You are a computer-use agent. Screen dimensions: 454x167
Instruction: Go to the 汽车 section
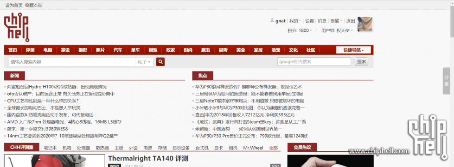point(118,50)
